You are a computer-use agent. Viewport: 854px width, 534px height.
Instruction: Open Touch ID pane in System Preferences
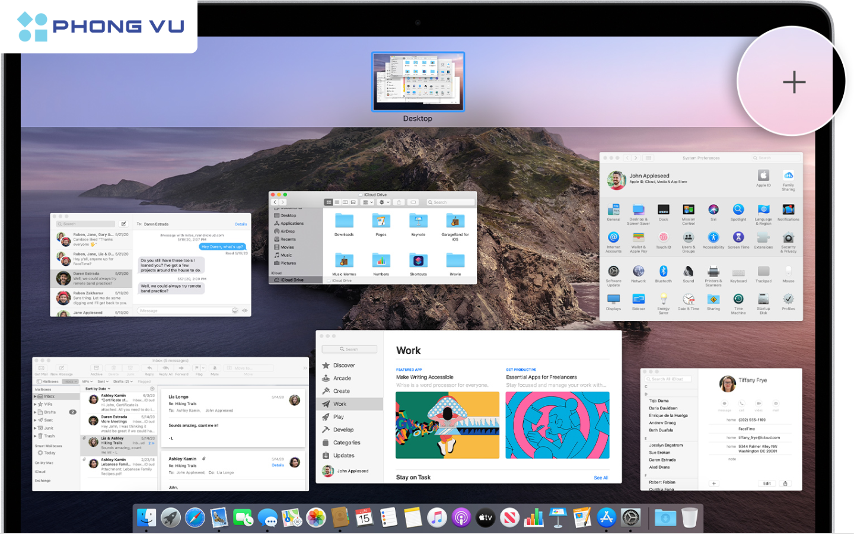tap(664, 240)
